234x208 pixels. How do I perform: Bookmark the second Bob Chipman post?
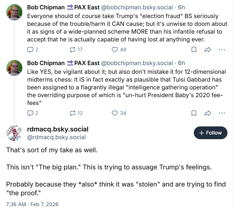coord(194,113)
